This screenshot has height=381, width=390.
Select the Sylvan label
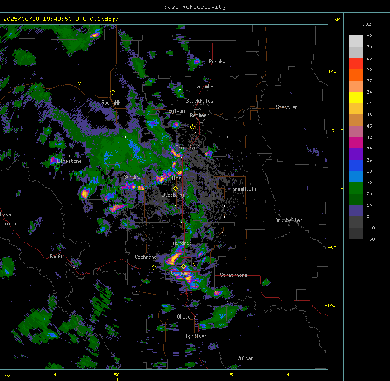[176, 111]
